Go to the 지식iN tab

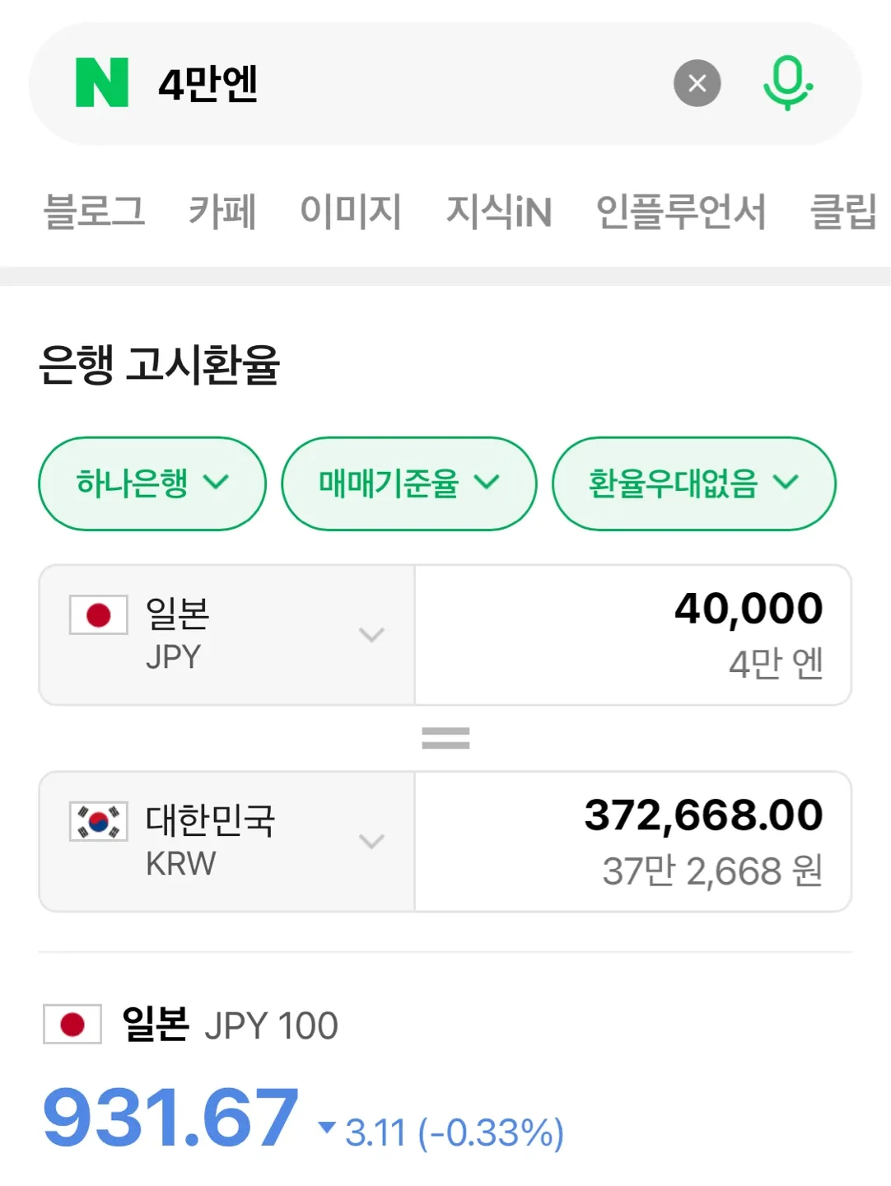pyautogui.click(x=499, y=211)
